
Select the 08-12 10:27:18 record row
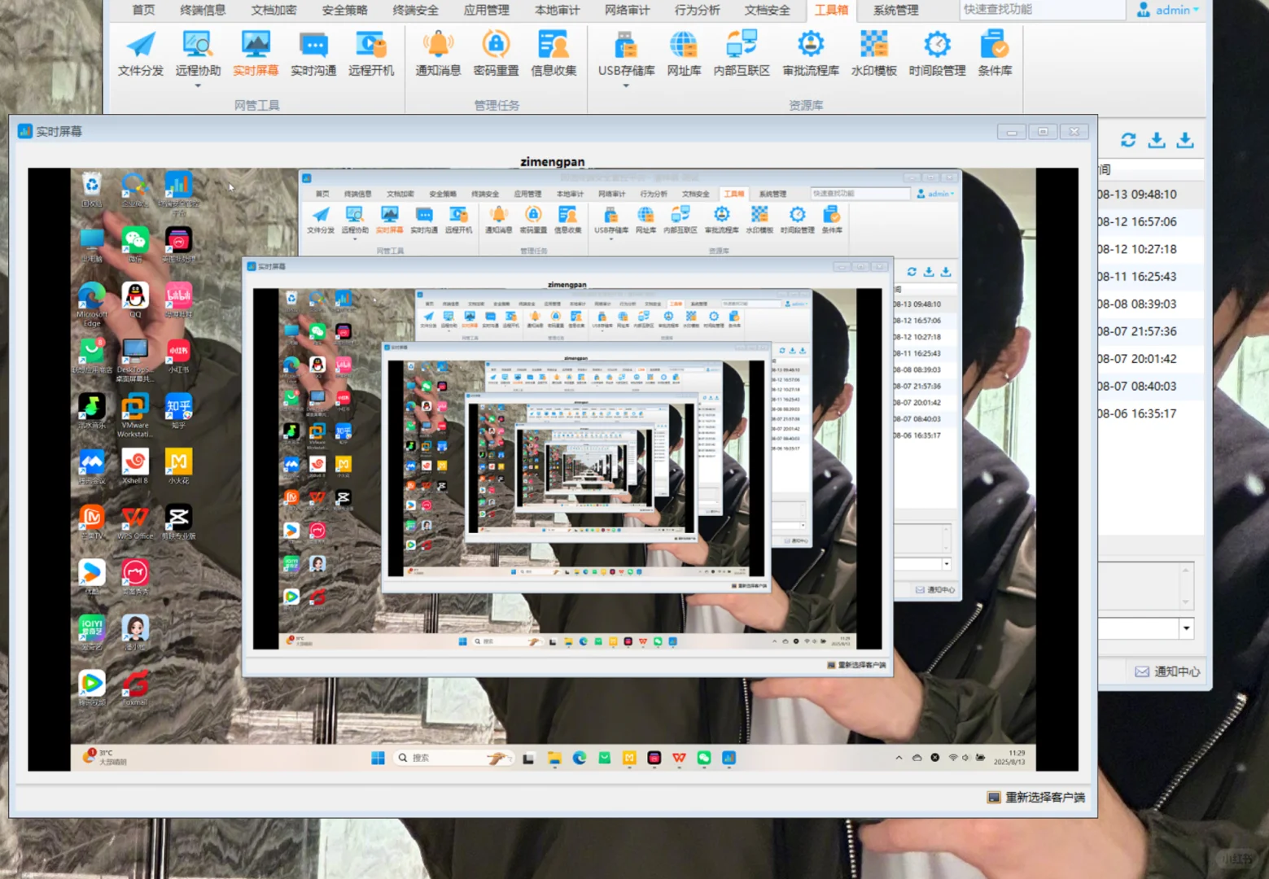(1150, 249)
